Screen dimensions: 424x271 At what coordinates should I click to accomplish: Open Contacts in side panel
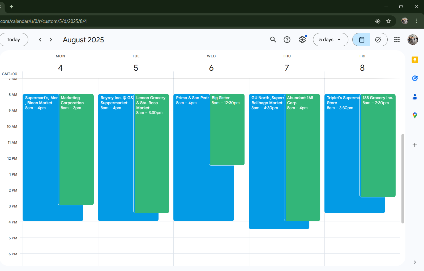coord(415,97)
